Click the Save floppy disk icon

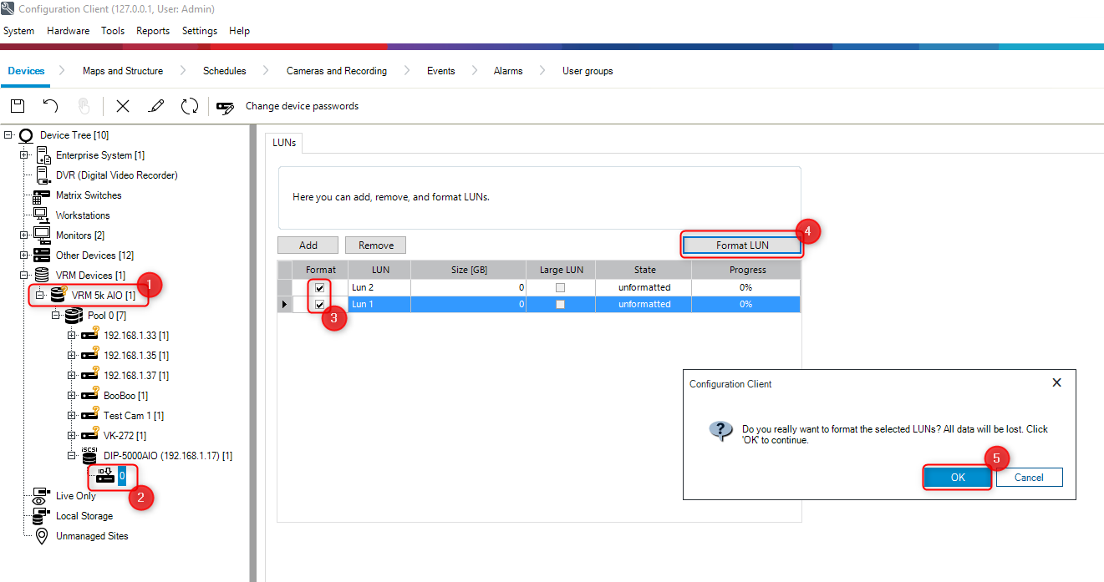(x=17, y=106)
